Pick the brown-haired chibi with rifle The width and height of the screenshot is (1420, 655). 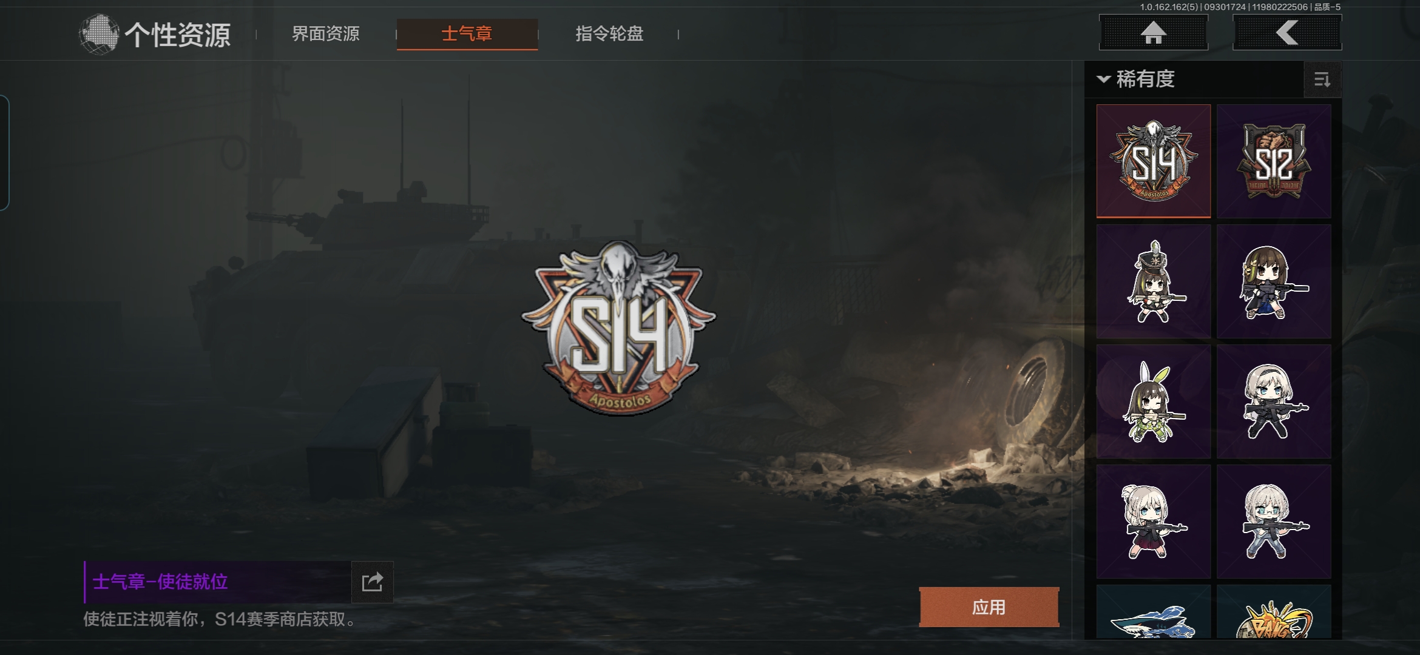pos(1274,281)
